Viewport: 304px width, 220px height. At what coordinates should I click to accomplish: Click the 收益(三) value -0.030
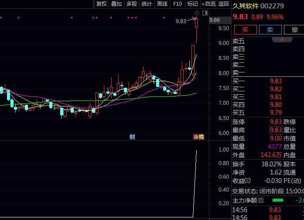273,181
